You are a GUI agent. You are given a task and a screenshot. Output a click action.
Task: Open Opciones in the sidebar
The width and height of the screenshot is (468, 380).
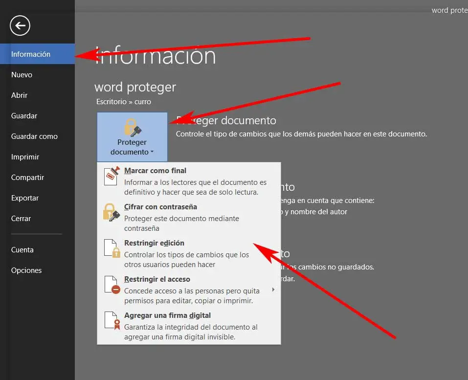pos(37,270)
